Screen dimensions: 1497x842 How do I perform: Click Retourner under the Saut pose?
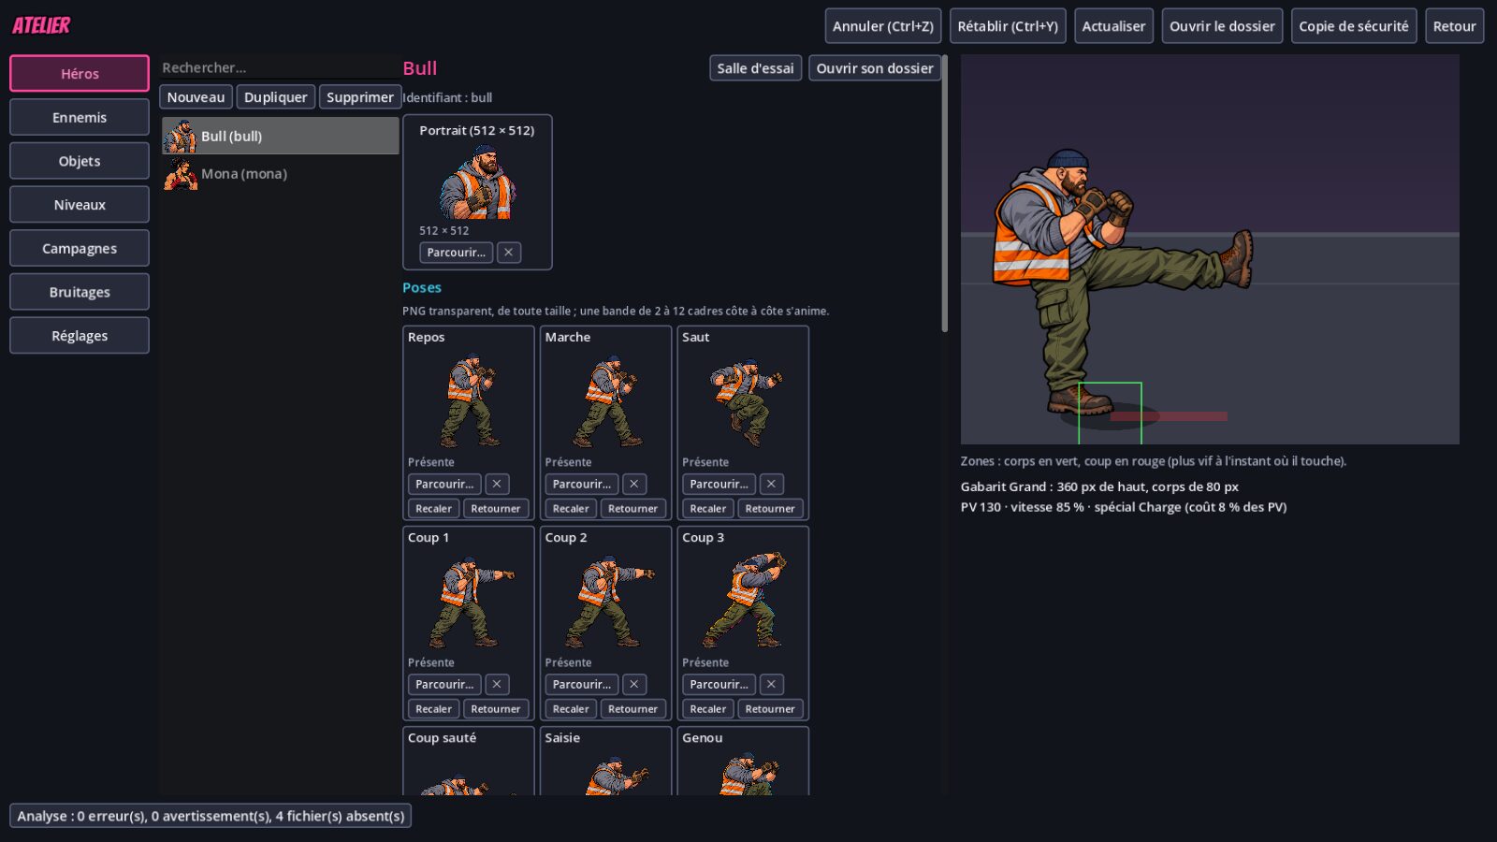coord(770,509)
